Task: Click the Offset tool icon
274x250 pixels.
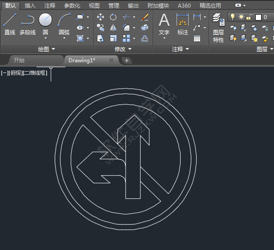Action: [145, 38]
